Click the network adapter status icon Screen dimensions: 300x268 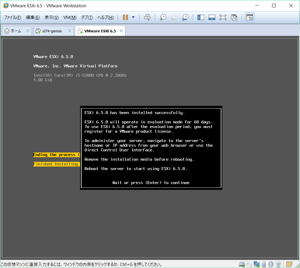(256, 265)
